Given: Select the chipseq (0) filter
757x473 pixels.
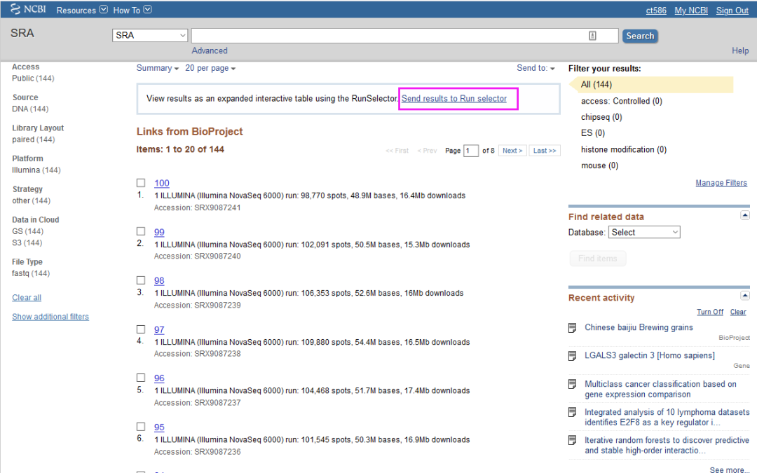Looking at the screenshot, I should tap(601, 117).
